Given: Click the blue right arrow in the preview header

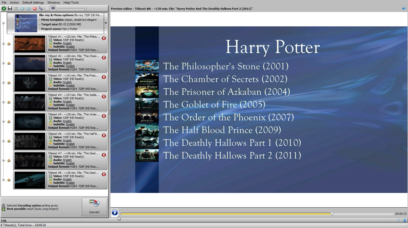Looking at the screenshot, I should click(x=404, y=8).
